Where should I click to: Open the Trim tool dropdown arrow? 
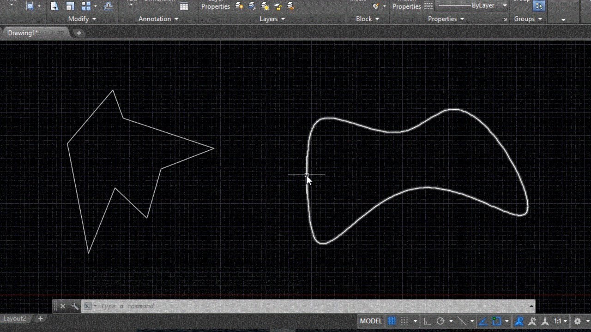pyautogui.click(x=39, y=6)
